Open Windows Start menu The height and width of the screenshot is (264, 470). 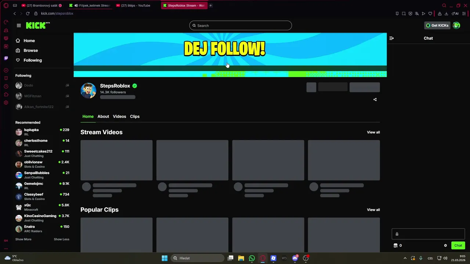[x=164, y=258]
